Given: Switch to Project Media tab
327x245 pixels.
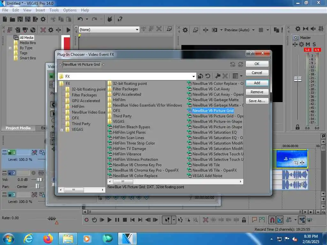Looking at the screenshot, I should click(x=18, y=128).
